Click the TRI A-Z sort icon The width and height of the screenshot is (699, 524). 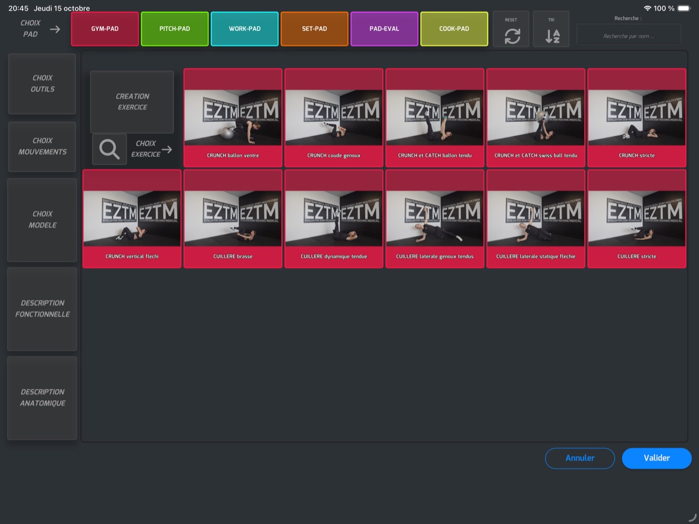[x=552, y=36]
